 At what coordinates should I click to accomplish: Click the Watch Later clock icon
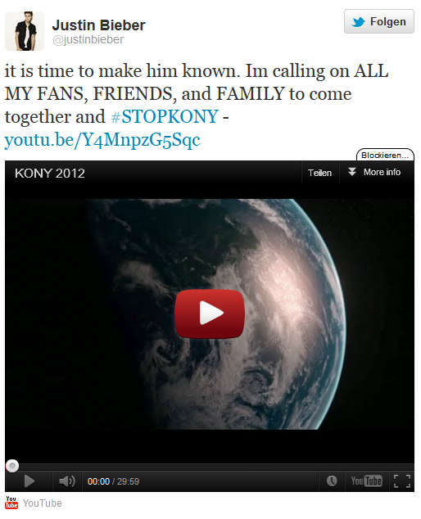[x=332, y=481]
